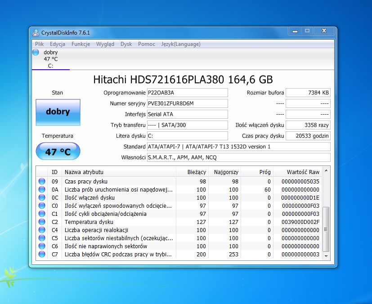The image size is (372, 304).
Task: Click the serial number field PVE301ZFUR8D6M
Action: [x=188, y=103]
